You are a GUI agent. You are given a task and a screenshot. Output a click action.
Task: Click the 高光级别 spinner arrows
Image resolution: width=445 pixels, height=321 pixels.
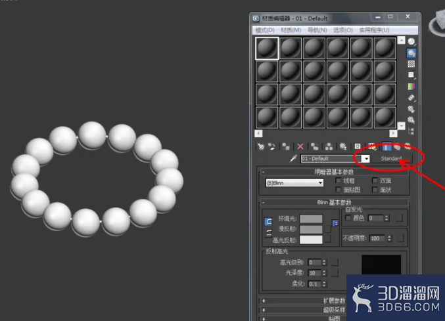324,263
